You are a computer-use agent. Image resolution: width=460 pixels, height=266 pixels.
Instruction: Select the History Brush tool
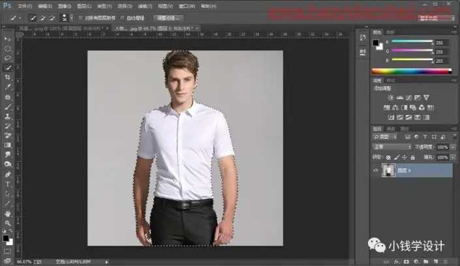point(8,126)
